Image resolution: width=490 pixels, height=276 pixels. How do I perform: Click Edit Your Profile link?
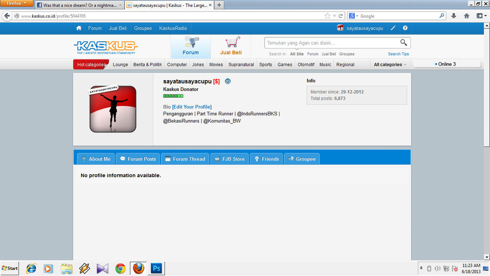tap(192, 107)
